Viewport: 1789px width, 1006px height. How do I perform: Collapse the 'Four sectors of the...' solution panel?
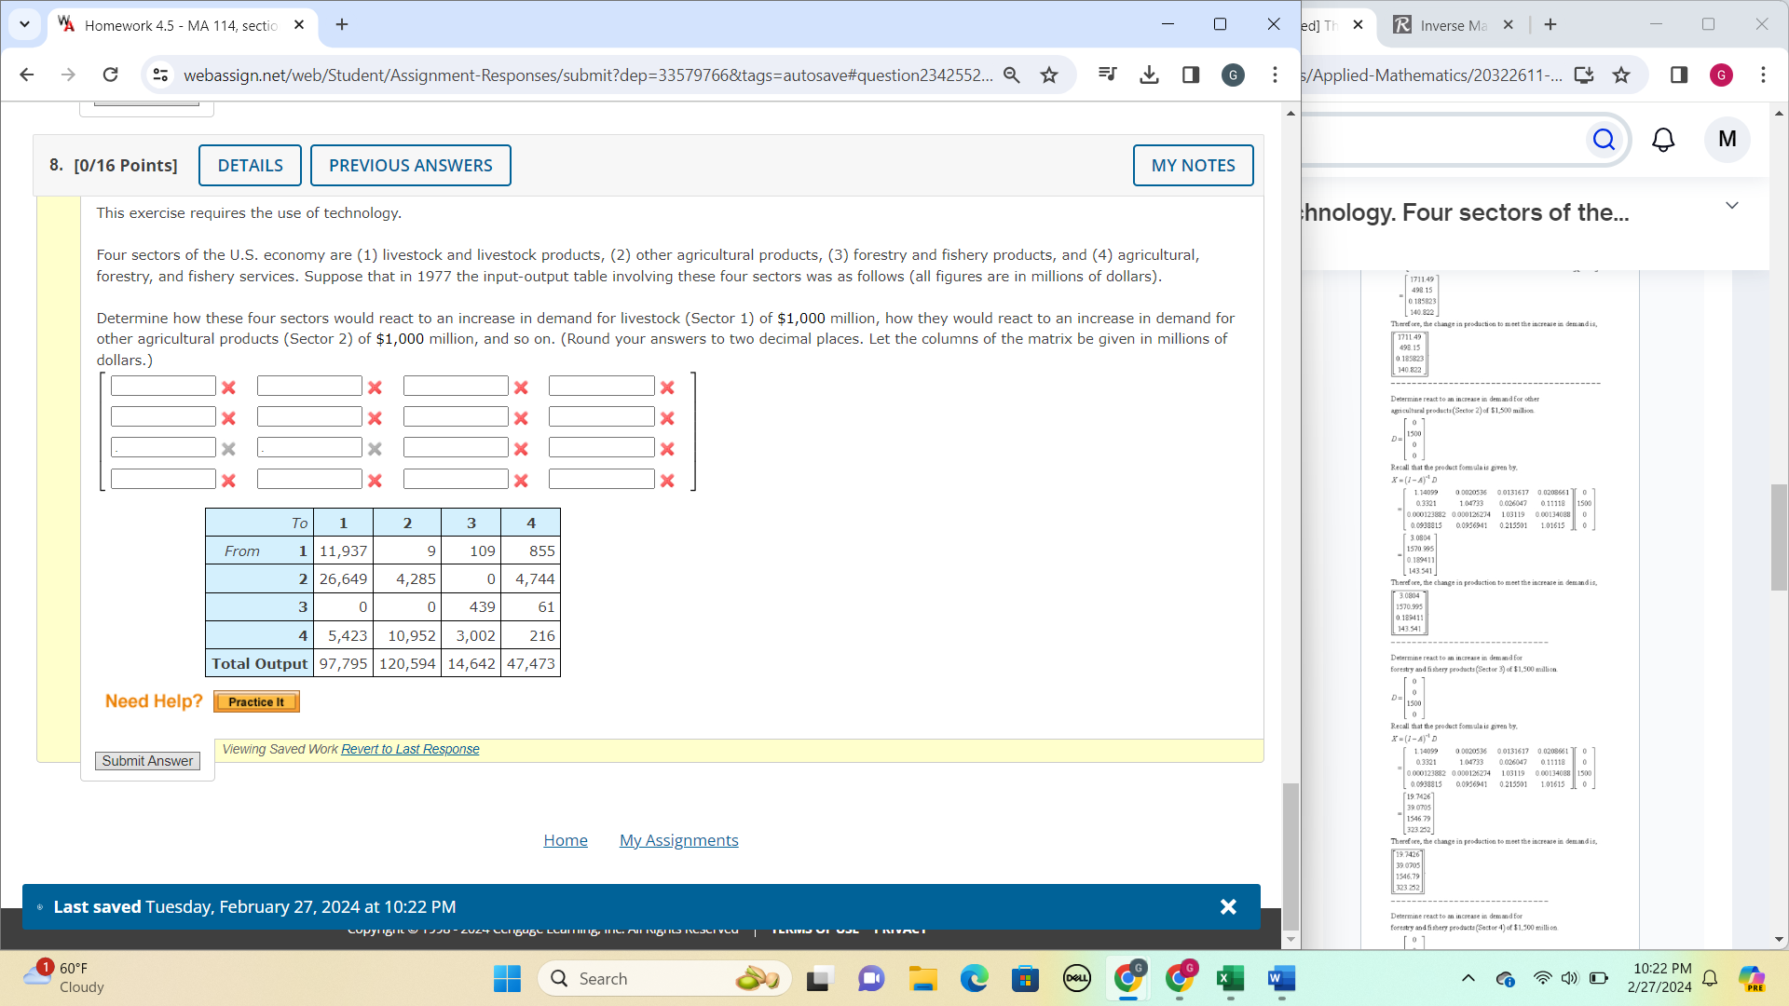pyautogui.click(x=1731, y=205)
